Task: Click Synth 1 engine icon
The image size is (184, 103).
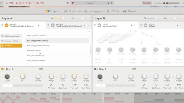Action: pos(99,25)
